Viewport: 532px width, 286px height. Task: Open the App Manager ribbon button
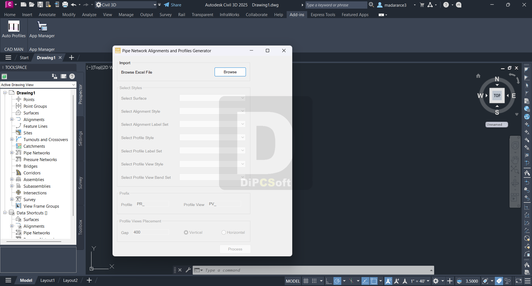pos(42,29)
